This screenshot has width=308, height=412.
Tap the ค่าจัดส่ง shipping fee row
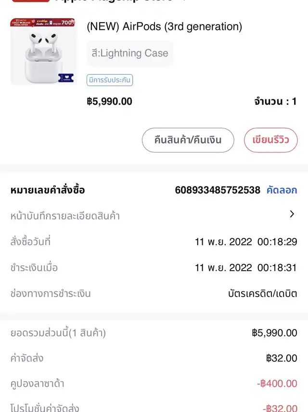pos(27,358)
